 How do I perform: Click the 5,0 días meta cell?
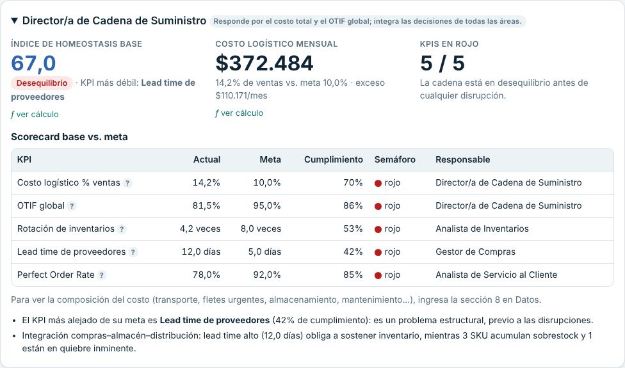264,252
